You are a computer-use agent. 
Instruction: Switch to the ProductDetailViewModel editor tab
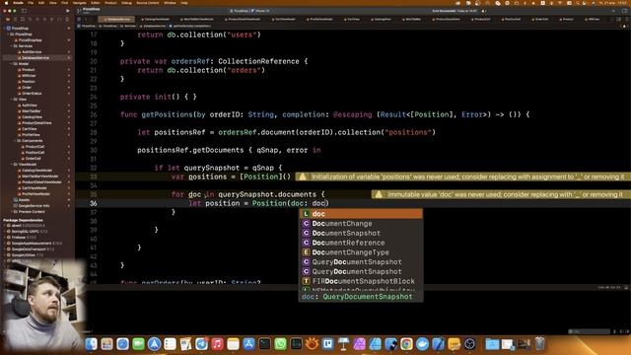[x=244, y=19]
